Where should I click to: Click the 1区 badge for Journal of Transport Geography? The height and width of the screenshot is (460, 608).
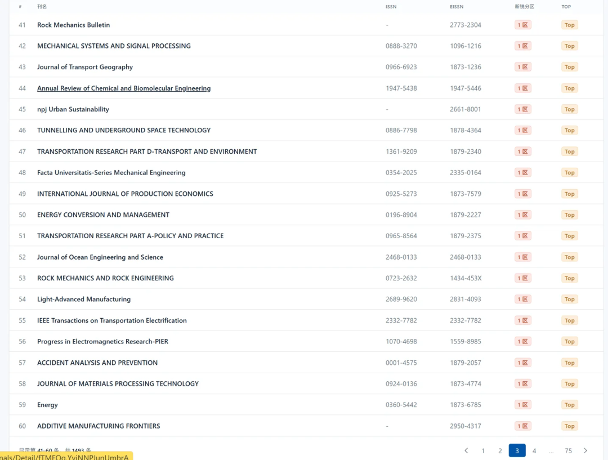coord(522,67)
